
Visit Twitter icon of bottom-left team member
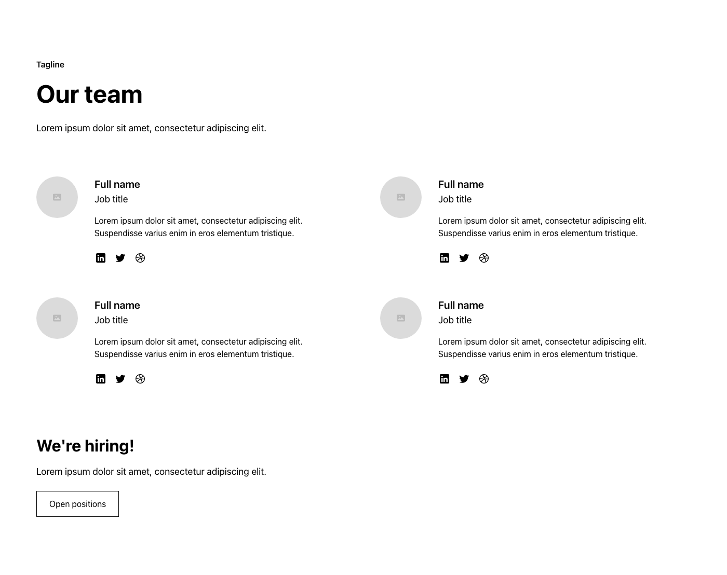click(120, 379)
